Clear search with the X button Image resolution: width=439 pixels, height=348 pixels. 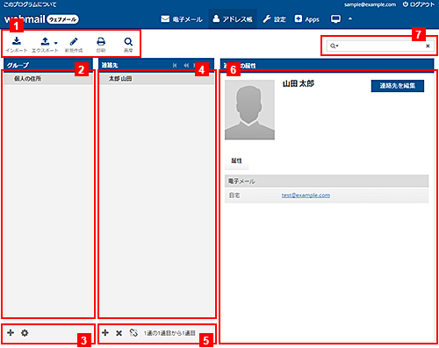point(428,46)
